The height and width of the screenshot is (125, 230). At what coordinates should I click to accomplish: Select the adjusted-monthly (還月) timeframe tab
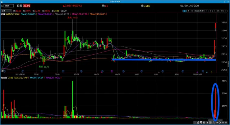[203, 11]
